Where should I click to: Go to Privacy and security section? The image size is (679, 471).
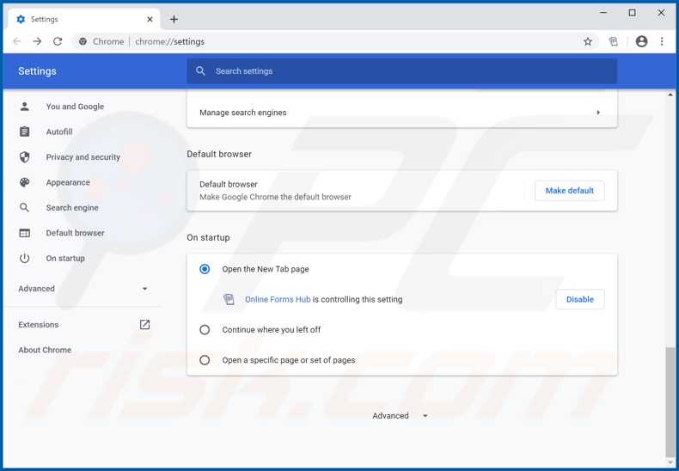pos(83,157)
